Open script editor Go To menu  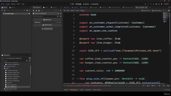click(x=77, y=11)
